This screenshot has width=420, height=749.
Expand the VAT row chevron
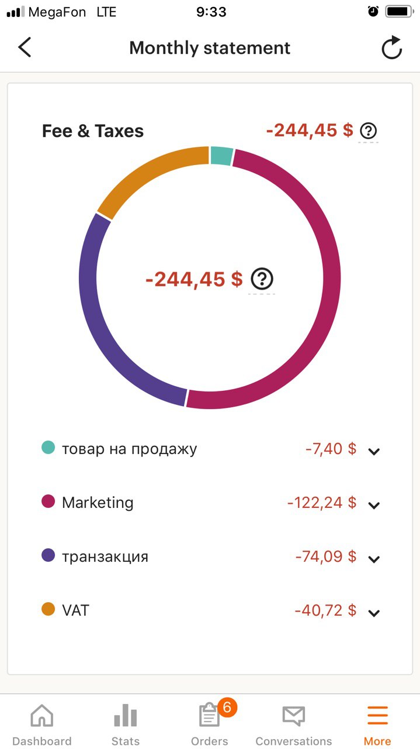374,613
